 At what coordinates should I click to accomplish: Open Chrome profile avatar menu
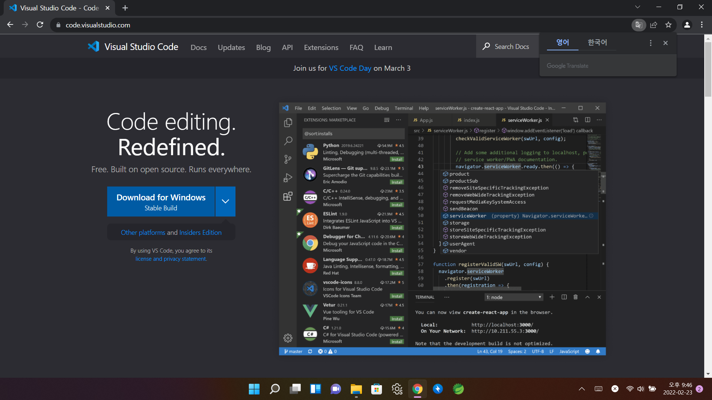pyautogui.click(x=687, y=25)
